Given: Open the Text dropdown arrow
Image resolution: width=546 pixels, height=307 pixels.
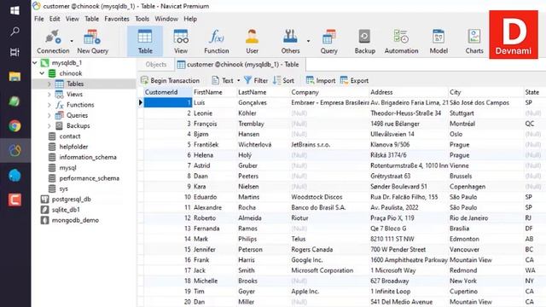Looking at the screenshot, I should pos(239,80).
